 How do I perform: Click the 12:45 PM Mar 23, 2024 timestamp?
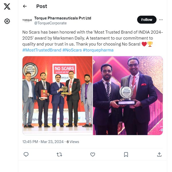[x=43, y=142]
